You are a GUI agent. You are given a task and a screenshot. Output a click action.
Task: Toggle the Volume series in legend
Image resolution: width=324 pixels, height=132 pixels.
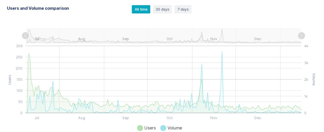point(171,128)
